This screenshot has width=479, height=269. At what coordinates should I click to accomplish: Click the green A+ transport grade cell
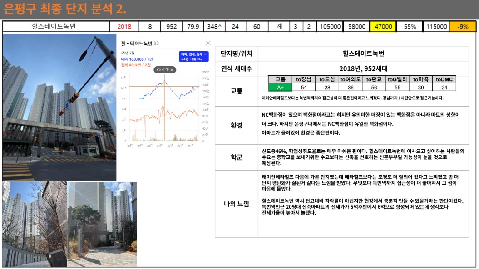(x=280, y=88)
